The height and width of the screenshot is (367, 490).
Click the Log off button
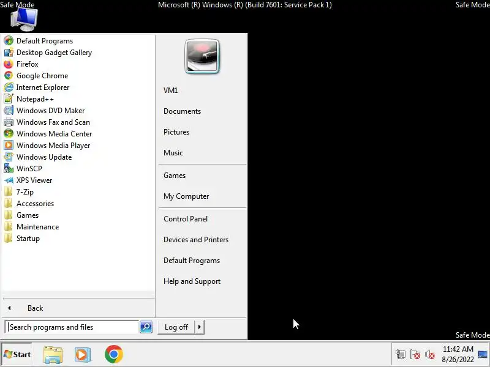pos(176,327)
